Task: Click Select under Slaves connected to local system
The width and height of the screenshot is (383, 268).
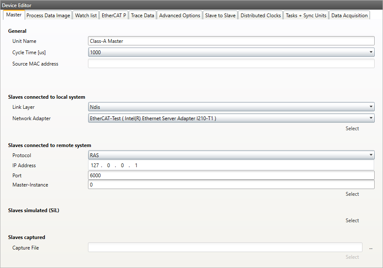Action: (352, 129)
